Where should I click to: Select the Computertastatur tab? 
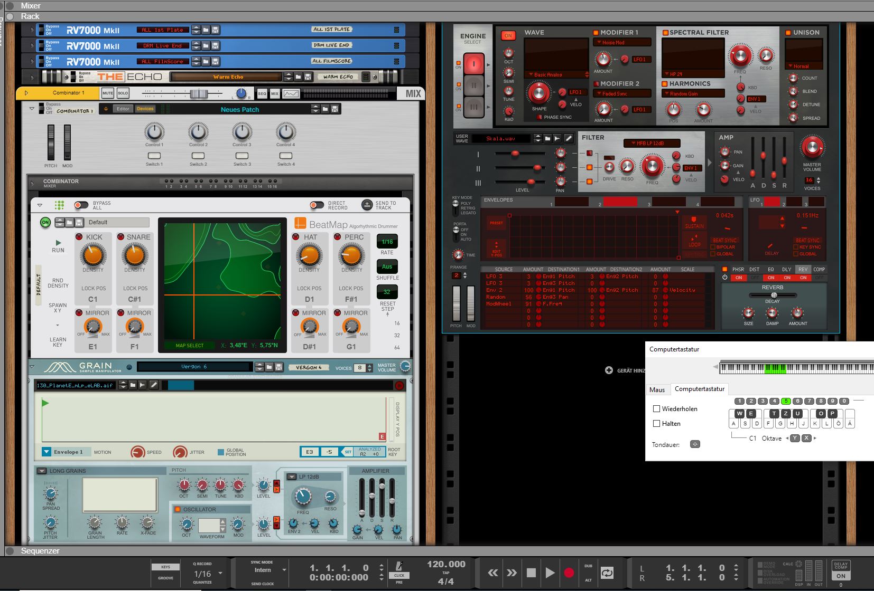click(x=700, y=389)
